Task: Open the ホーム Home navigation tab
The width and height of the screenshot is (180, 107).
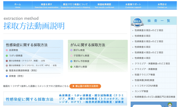Action: 18,6
